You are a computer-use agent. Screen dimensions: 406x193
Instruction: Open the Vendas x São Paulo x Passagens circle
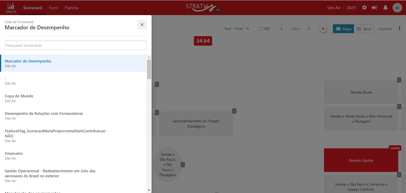168,165
